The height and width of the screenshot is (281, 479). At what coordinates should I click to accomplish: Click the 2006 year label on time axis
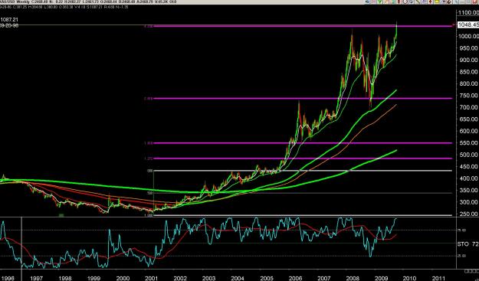click(x=295, y=278)
